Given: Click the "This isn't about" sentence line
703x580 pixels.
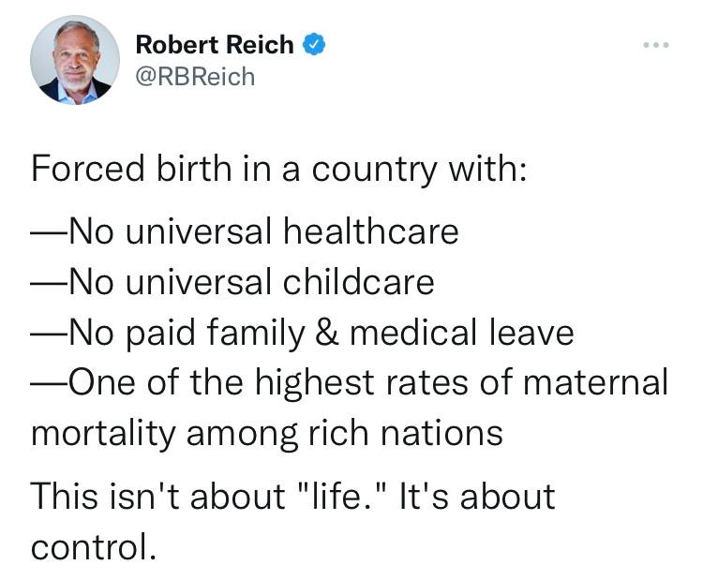Looking at the screenshot, I should coord(293,496).
